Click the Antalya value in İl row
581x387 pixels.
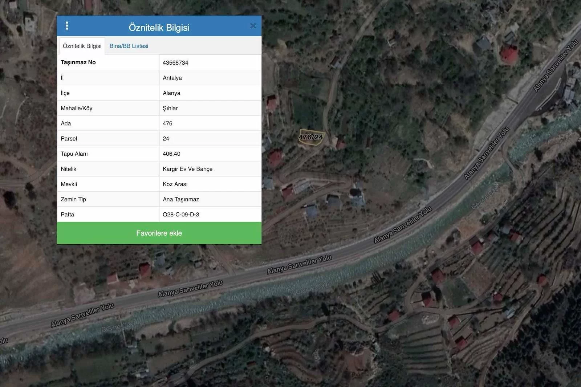point(172,78)
